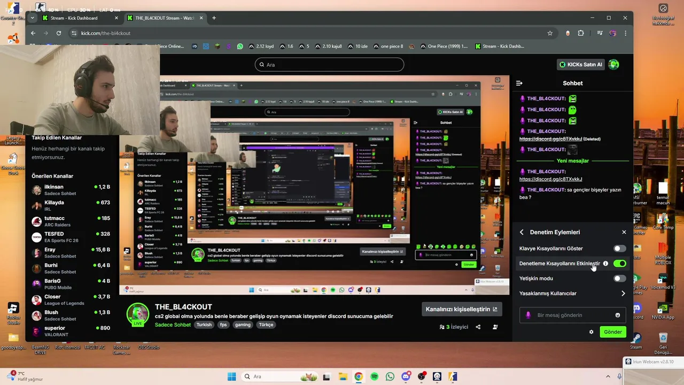Open File Explorer from the taskbar

(343, 376)
